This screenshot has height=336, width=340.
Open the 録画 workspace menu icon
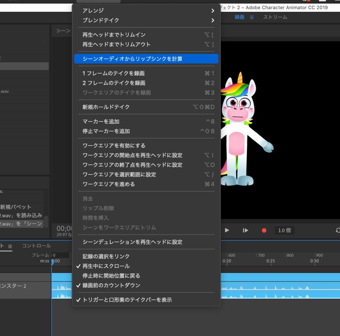(252, 17)
